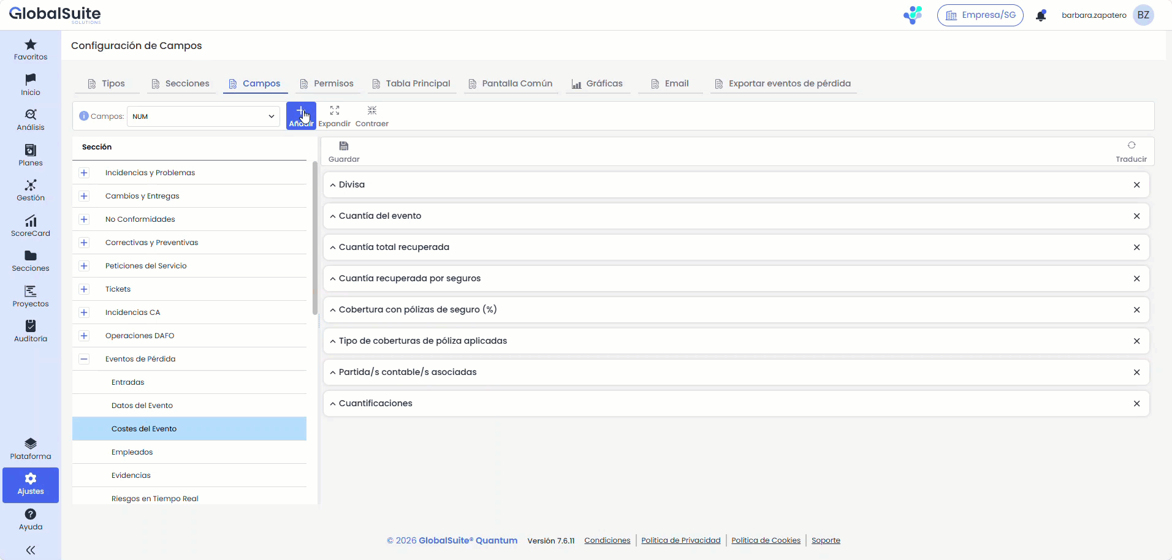
Task: Remove the Divisa field with its X
Action: 1136,185
